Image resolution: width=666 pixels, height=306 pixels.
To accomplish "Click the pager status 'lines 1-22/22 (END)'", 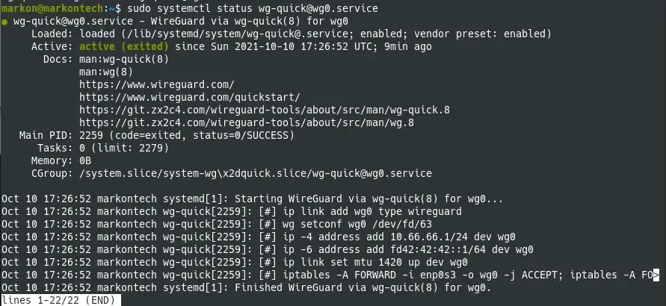I will 58,301.
